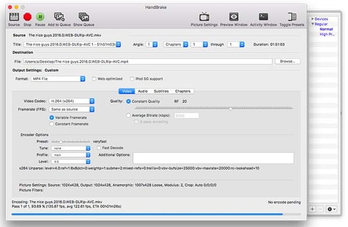This screenshot has height=227, width=348.
Task: Click the Toggle Presets drawer icon
Action: (x=292, y=17)
